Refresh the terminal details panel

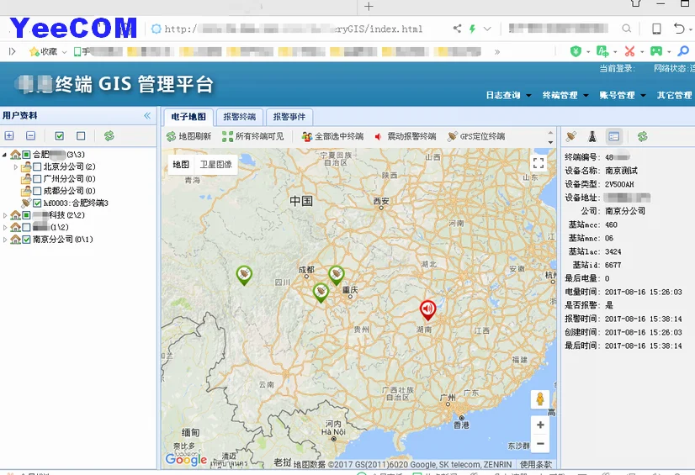(x=642, y=136)
